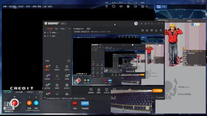Click the spectator icon next to orange 0
This screenshot has width=207, height=116.
143,6
